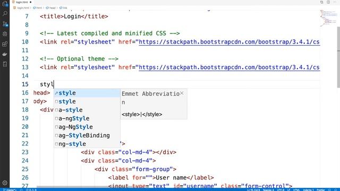Click the empty col-md-4 div on line 23
This screenshot has width=340, height=191.
pos(129,152)
